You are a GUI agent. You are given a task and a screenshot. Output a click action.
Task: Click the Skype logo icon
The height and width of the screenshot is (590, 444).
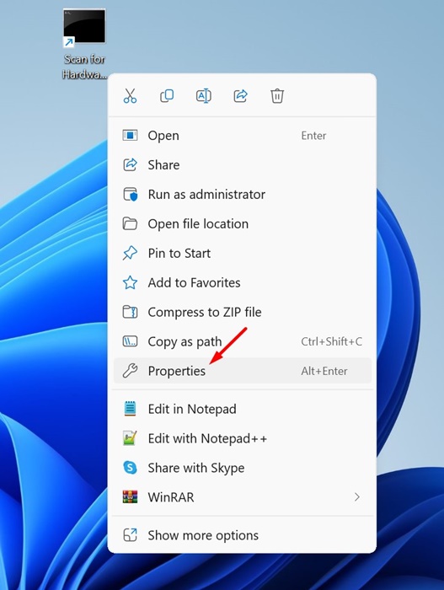[130, 468]
